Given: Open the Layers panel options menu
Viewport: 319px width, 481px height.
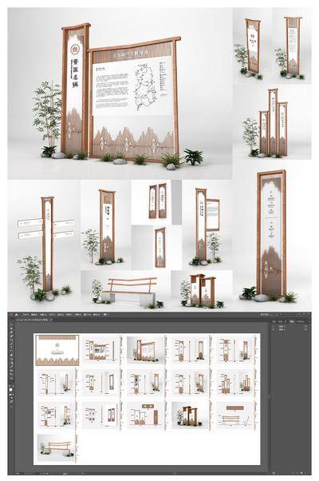Looking at the screenshot, I should click(309, 321).
